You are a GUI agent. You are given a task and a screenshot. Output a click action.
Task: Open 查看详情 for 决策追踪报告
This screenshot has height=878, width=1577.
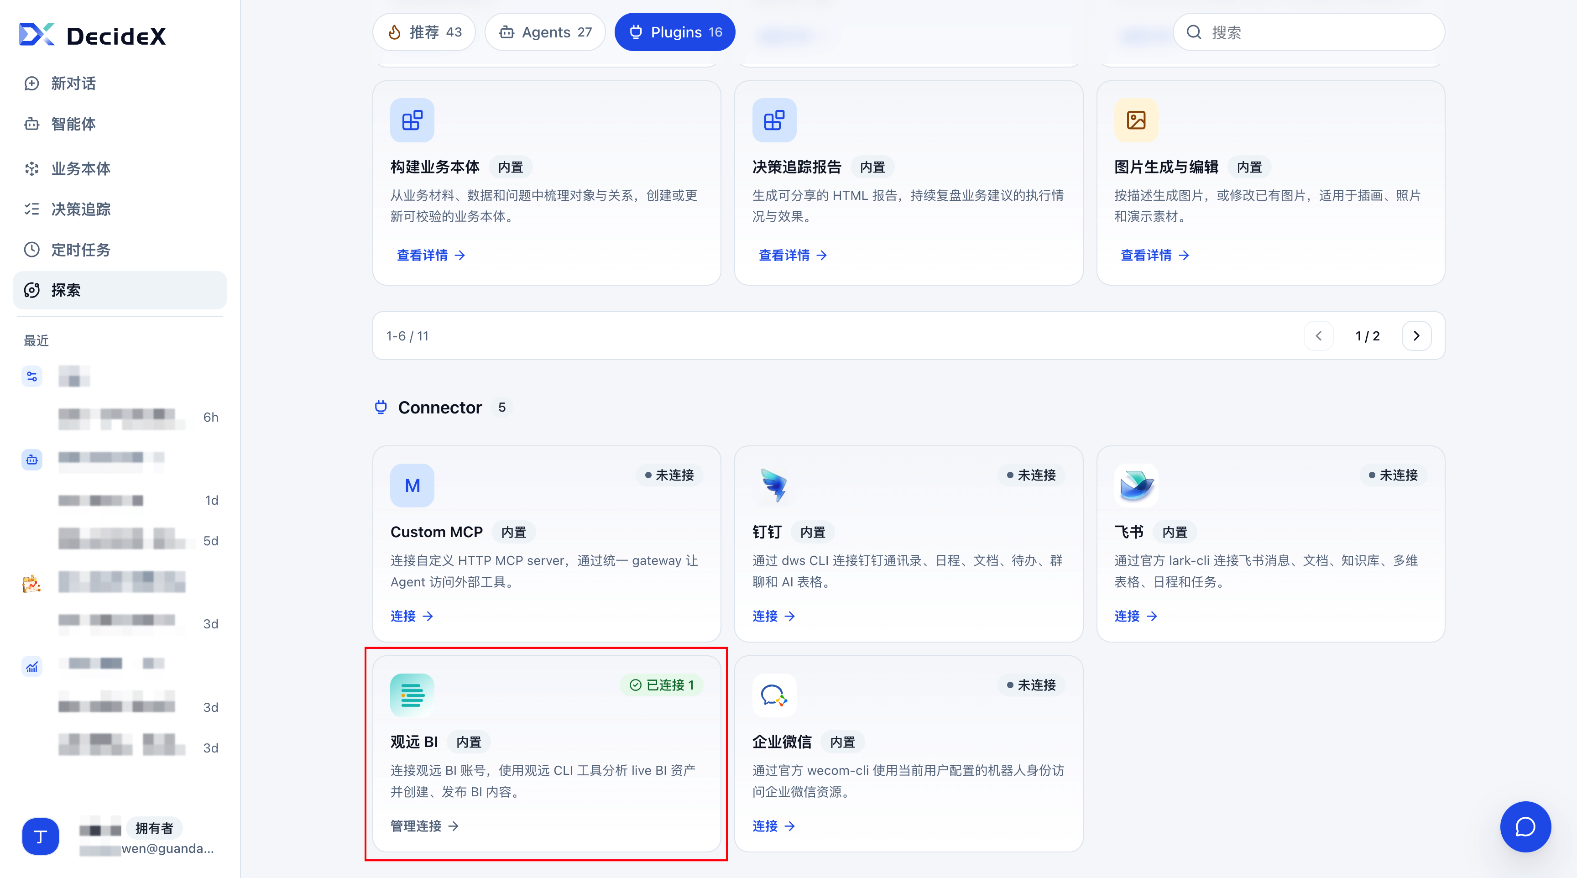coord(793,255)
